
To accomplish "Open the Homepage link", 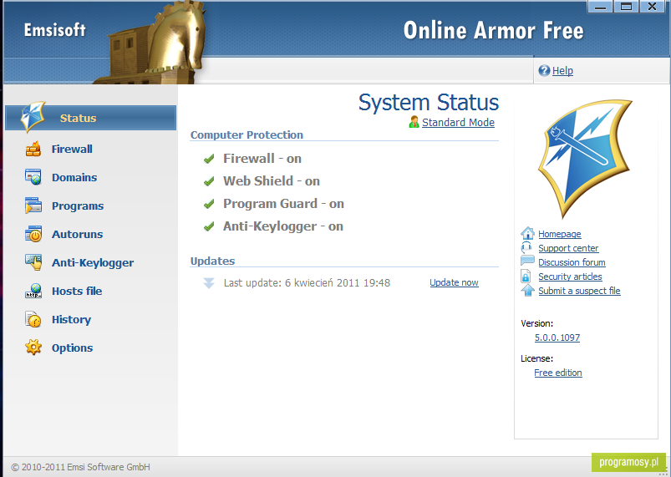I will (560, 234).
